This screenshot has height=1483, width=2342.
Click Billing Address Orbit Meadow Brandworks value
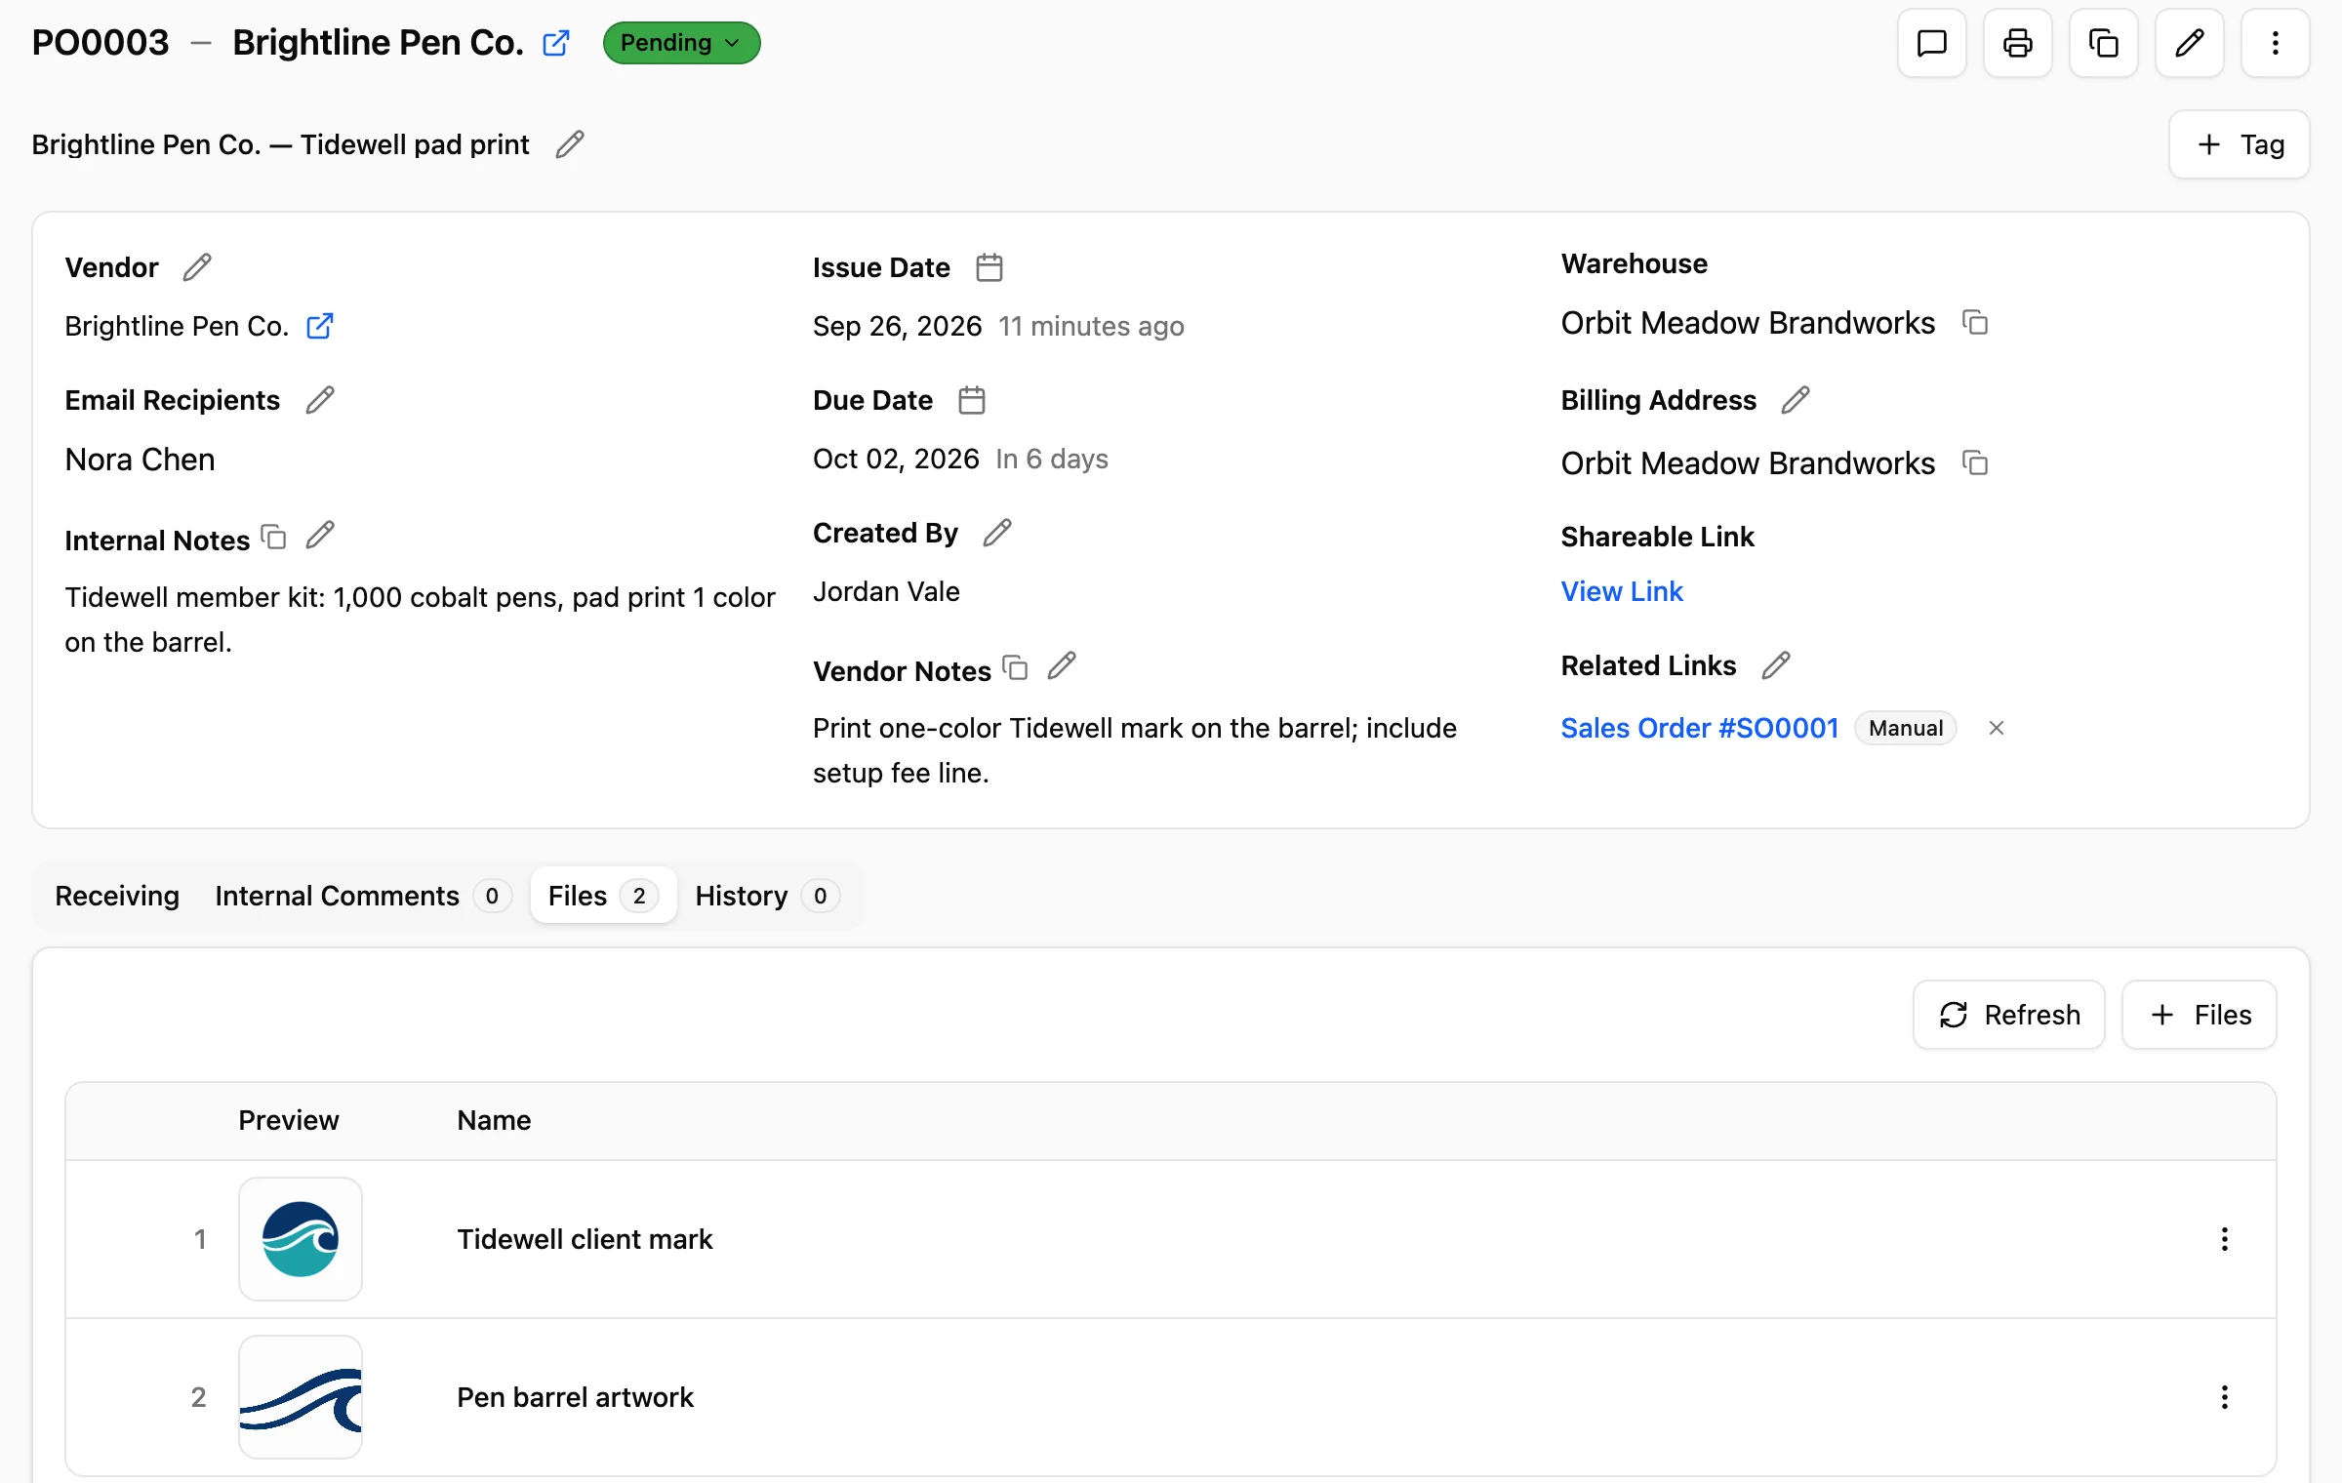pos(1748,462)
